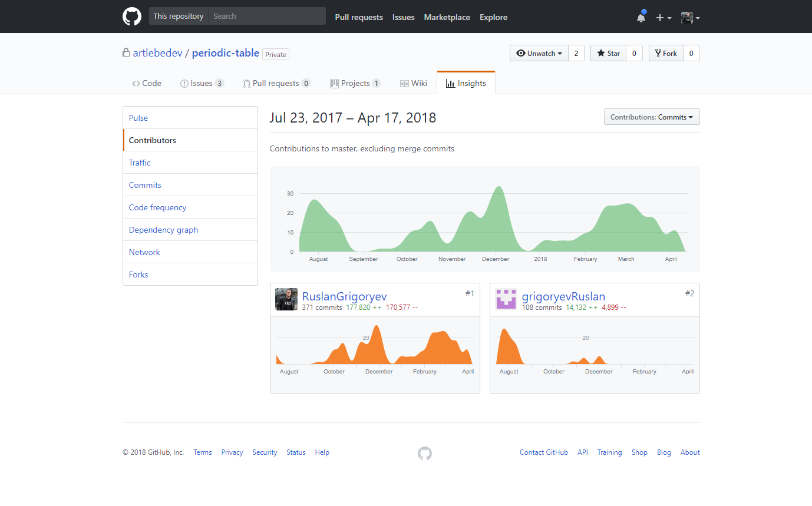
Task: Open the notifications bell
Action: pyautogui.click(x=641, y=17)
